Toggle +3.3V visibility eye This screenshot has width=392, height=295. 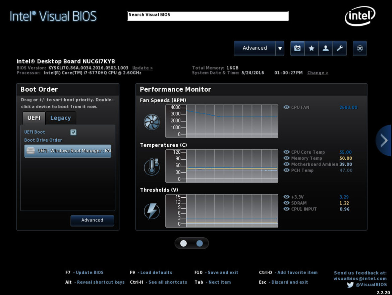(x=286, y=197)
